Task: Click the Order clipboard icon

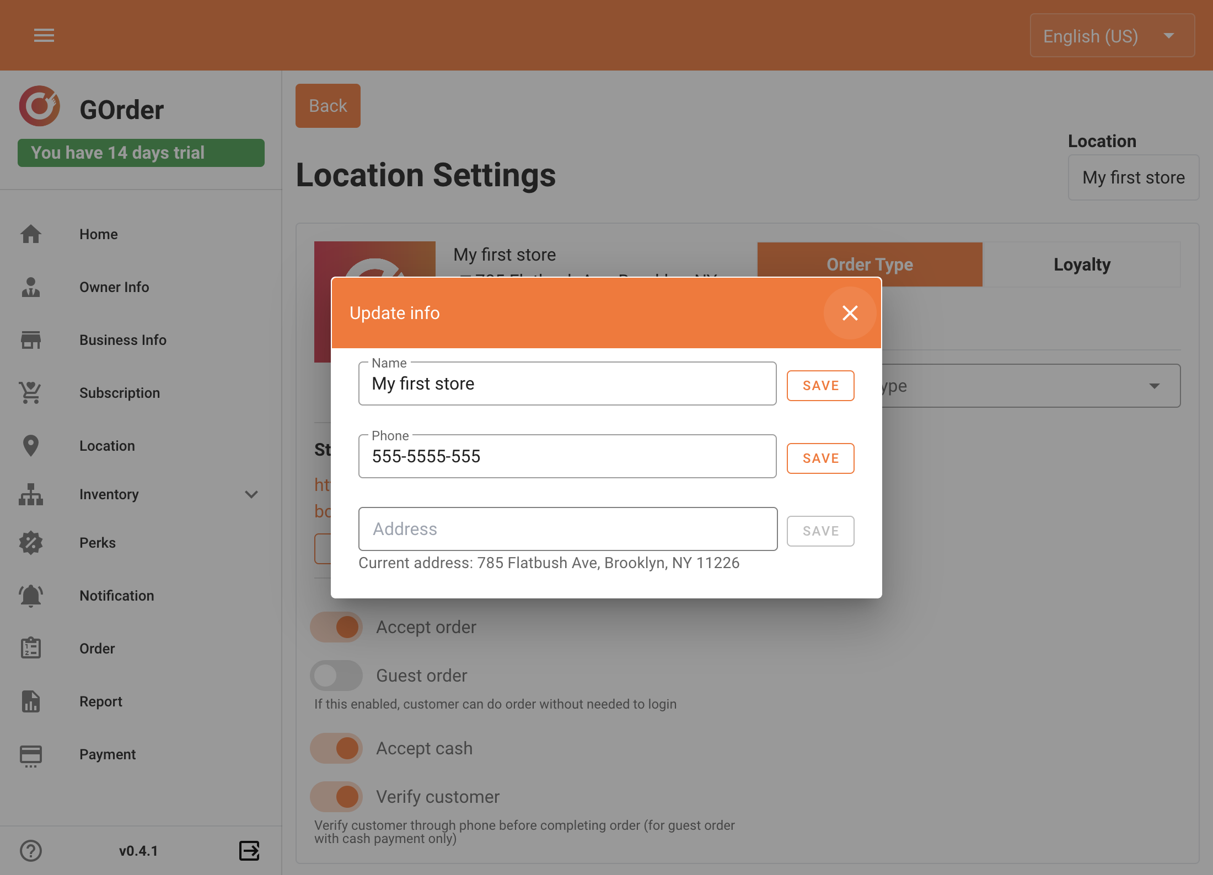Action: coord(31,649)
